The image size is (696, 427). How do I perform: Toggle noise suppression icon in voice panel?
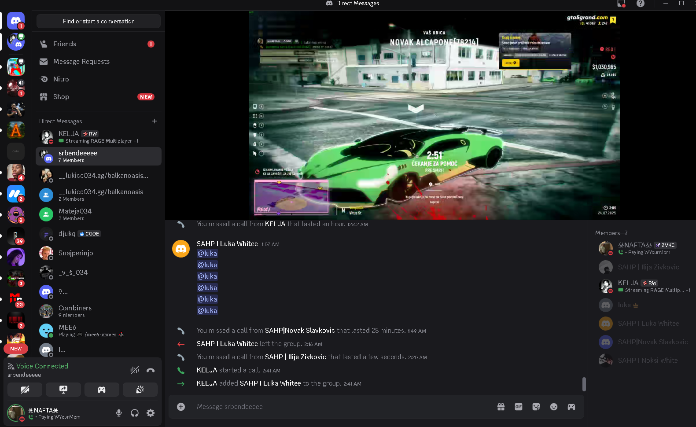point(135,370)
